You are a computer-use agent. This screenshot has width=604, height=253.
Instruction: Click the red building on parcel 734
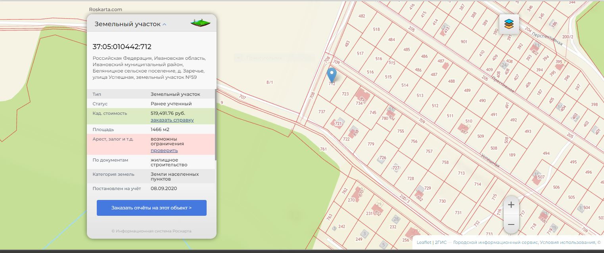click(362, 96)
